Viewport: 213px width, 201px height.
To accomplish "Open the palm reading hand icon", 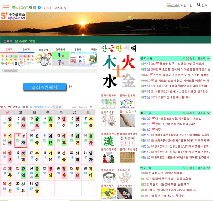I will [125, 178].
